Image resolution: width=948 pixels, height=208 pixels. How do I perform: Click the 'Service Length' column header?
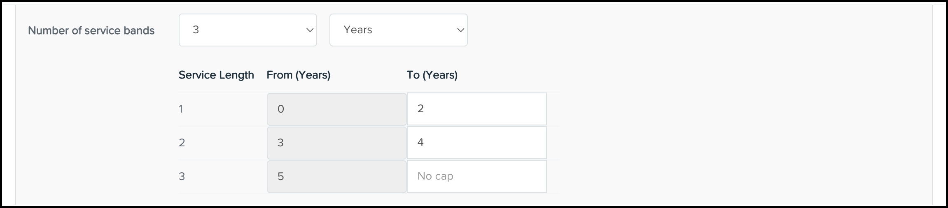tap(216, 75)
